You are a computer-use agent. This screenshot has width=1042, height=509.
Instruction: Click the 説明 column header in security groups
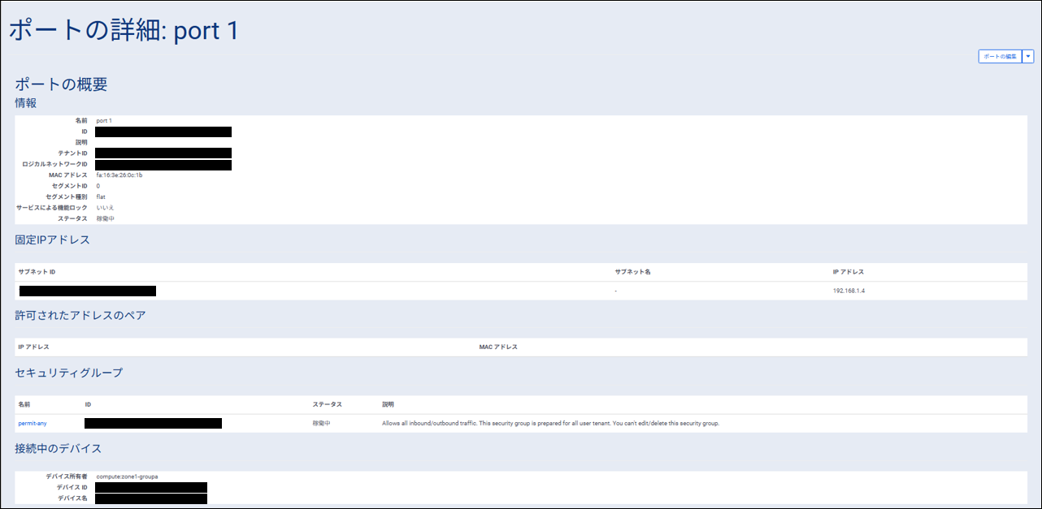[388, 404]
